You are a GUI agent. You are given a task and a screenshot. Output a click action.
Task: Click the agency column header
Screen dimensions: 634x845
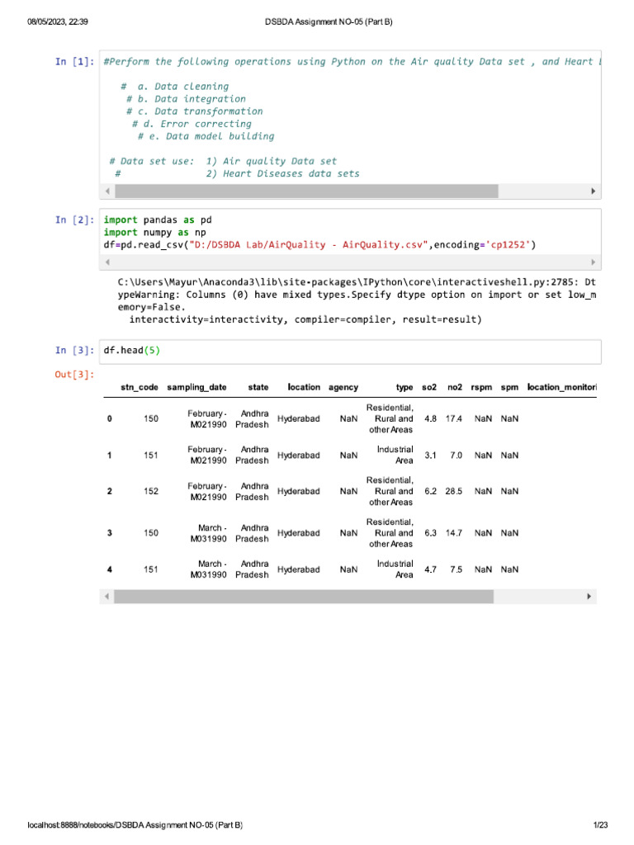[x=343, y=388]
